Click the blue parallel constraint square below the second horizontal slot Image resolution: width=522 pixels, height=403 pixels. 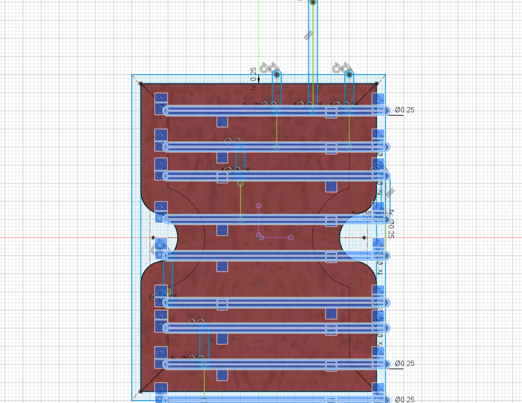click(x=223, y=157)
